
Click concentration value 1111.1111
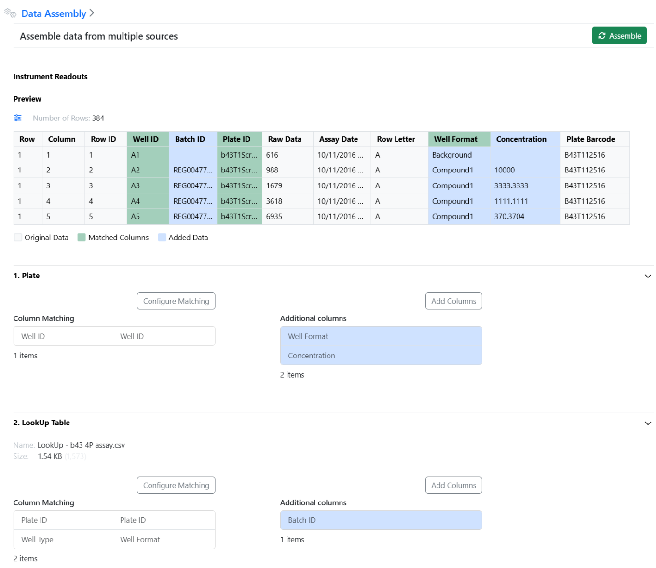[525, 201]
